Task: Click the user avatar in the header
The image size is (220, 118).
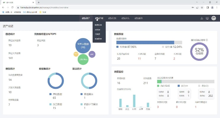Action: tap(213, 18)
